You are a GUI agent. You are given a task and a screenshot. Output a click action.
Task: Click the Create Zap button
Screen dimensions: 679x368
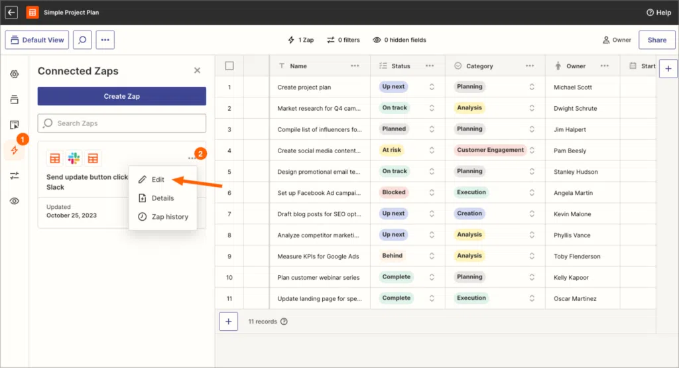[x=122, y=96]
